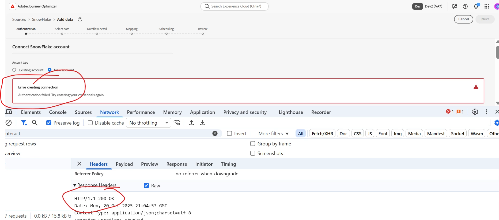This screenshot has height=220, width=499.
Task: Click the Next button
Action: 485,19
